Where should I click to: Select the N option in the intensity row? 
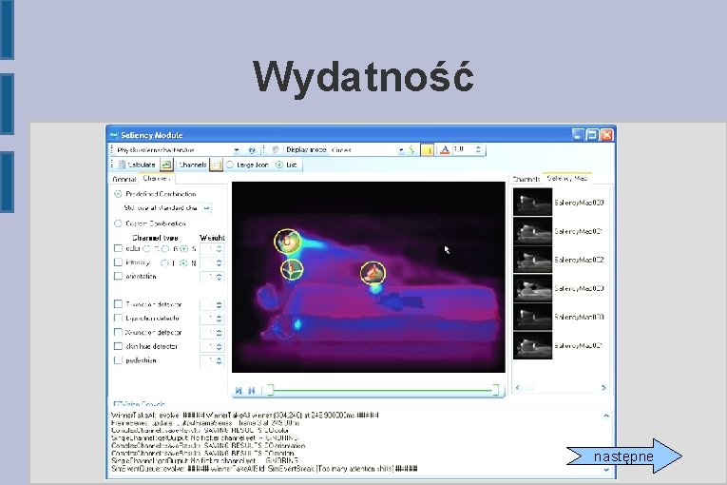[x=183, y=263]
